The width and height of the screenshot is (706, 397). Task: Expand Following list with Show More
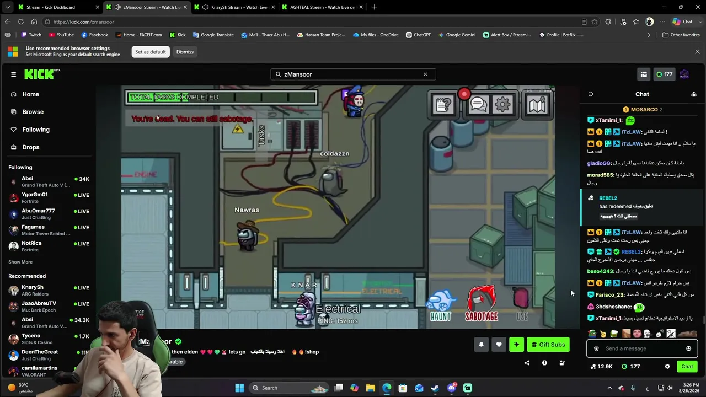20,262
